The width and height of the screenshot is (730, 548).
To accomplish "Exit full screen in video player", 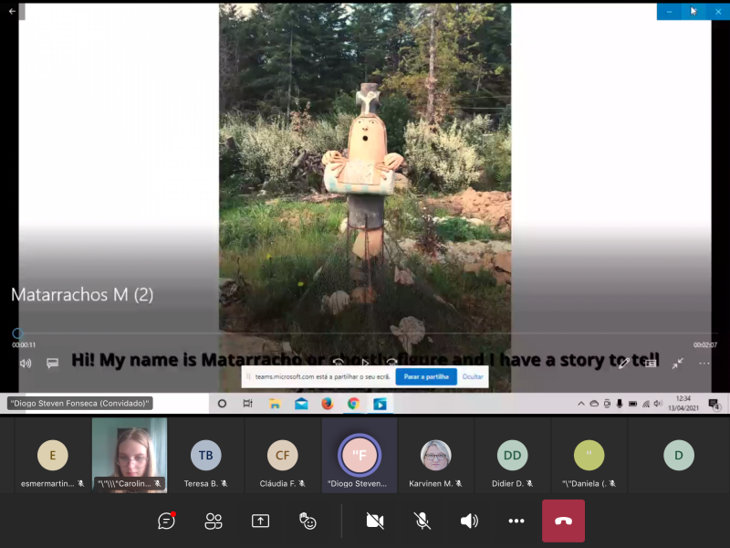I will 678,363.
